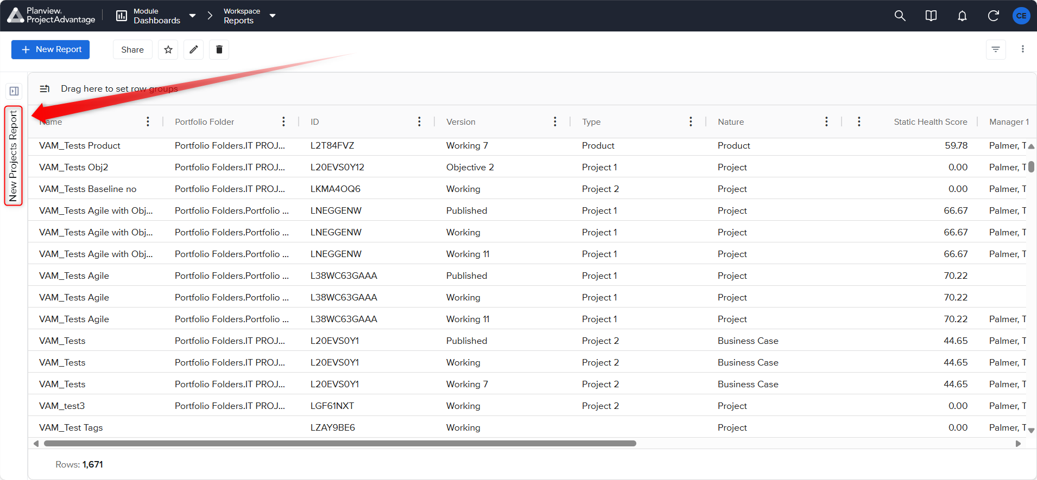Open the search magnifier icon
Screen dimensions: 1037x480
900,16
